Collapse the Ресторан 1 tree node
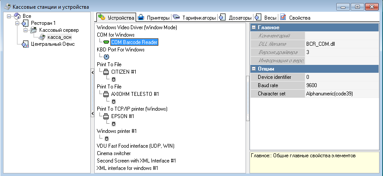Image resolution: width=383 pixels, height=176 pixels. pos(17,23)
